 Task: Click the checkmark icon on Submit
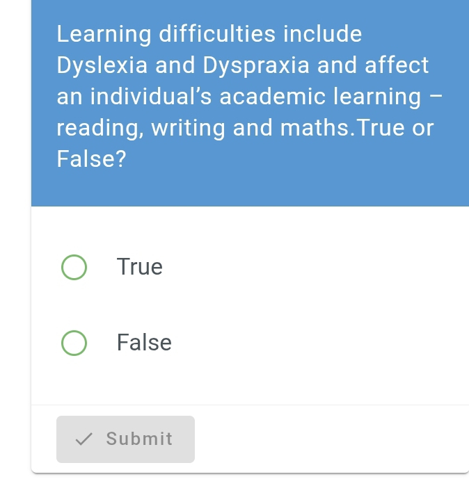click(84, 439)
